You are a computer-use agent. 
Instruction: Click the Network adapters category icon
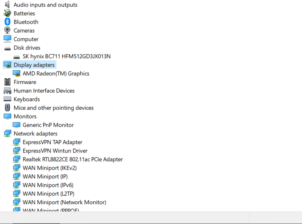(7, 134)
